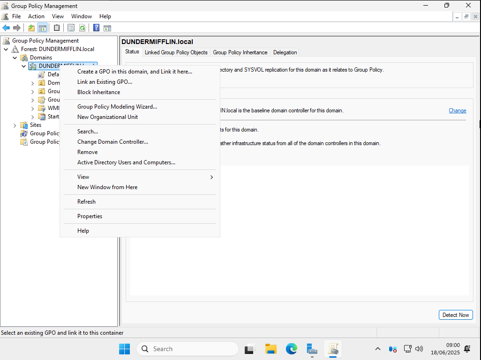Open the notification bell in the tray
This screenshot has height=360, width=481.
pyautogui.click(x=467, y=349)
